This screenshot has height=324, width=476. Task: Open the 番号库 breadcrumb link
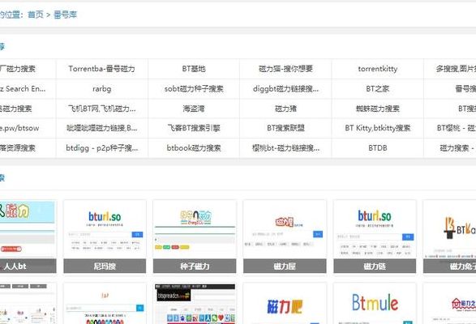65,15
